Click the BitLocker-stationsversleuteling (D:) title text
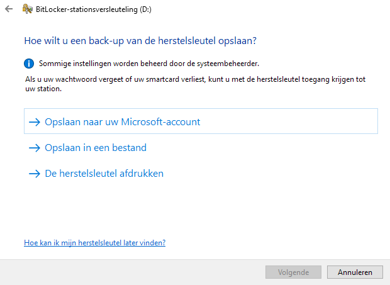 94,9
